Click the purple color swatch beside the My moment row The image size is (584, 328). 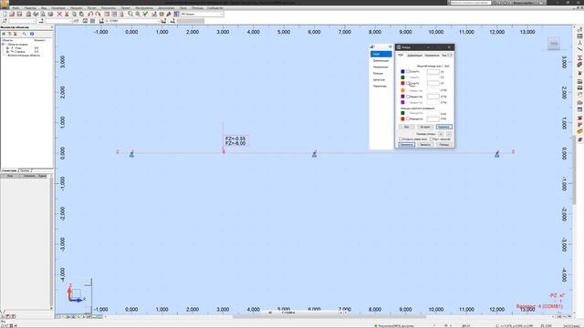(402, 97)
